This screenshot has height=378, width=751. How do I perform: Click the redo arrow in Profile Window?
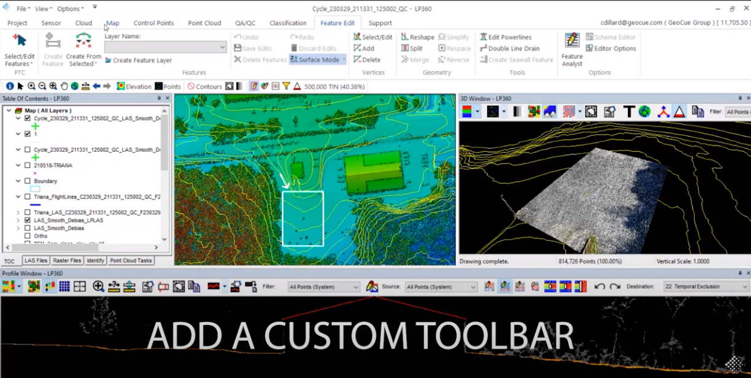(x=615, y=286)
